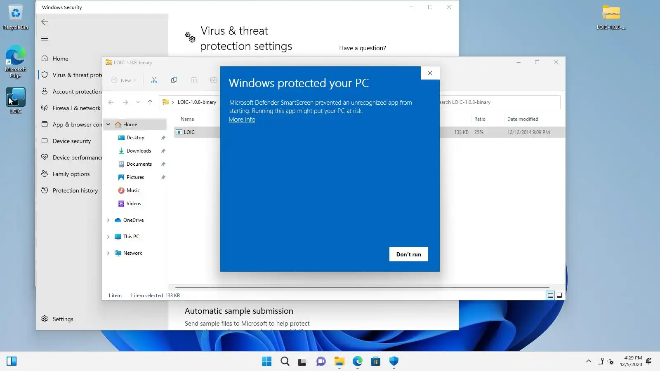The image size is (660, 371).
Task: Select Home in File Explorer navigation pane
Action: [130, 124]
